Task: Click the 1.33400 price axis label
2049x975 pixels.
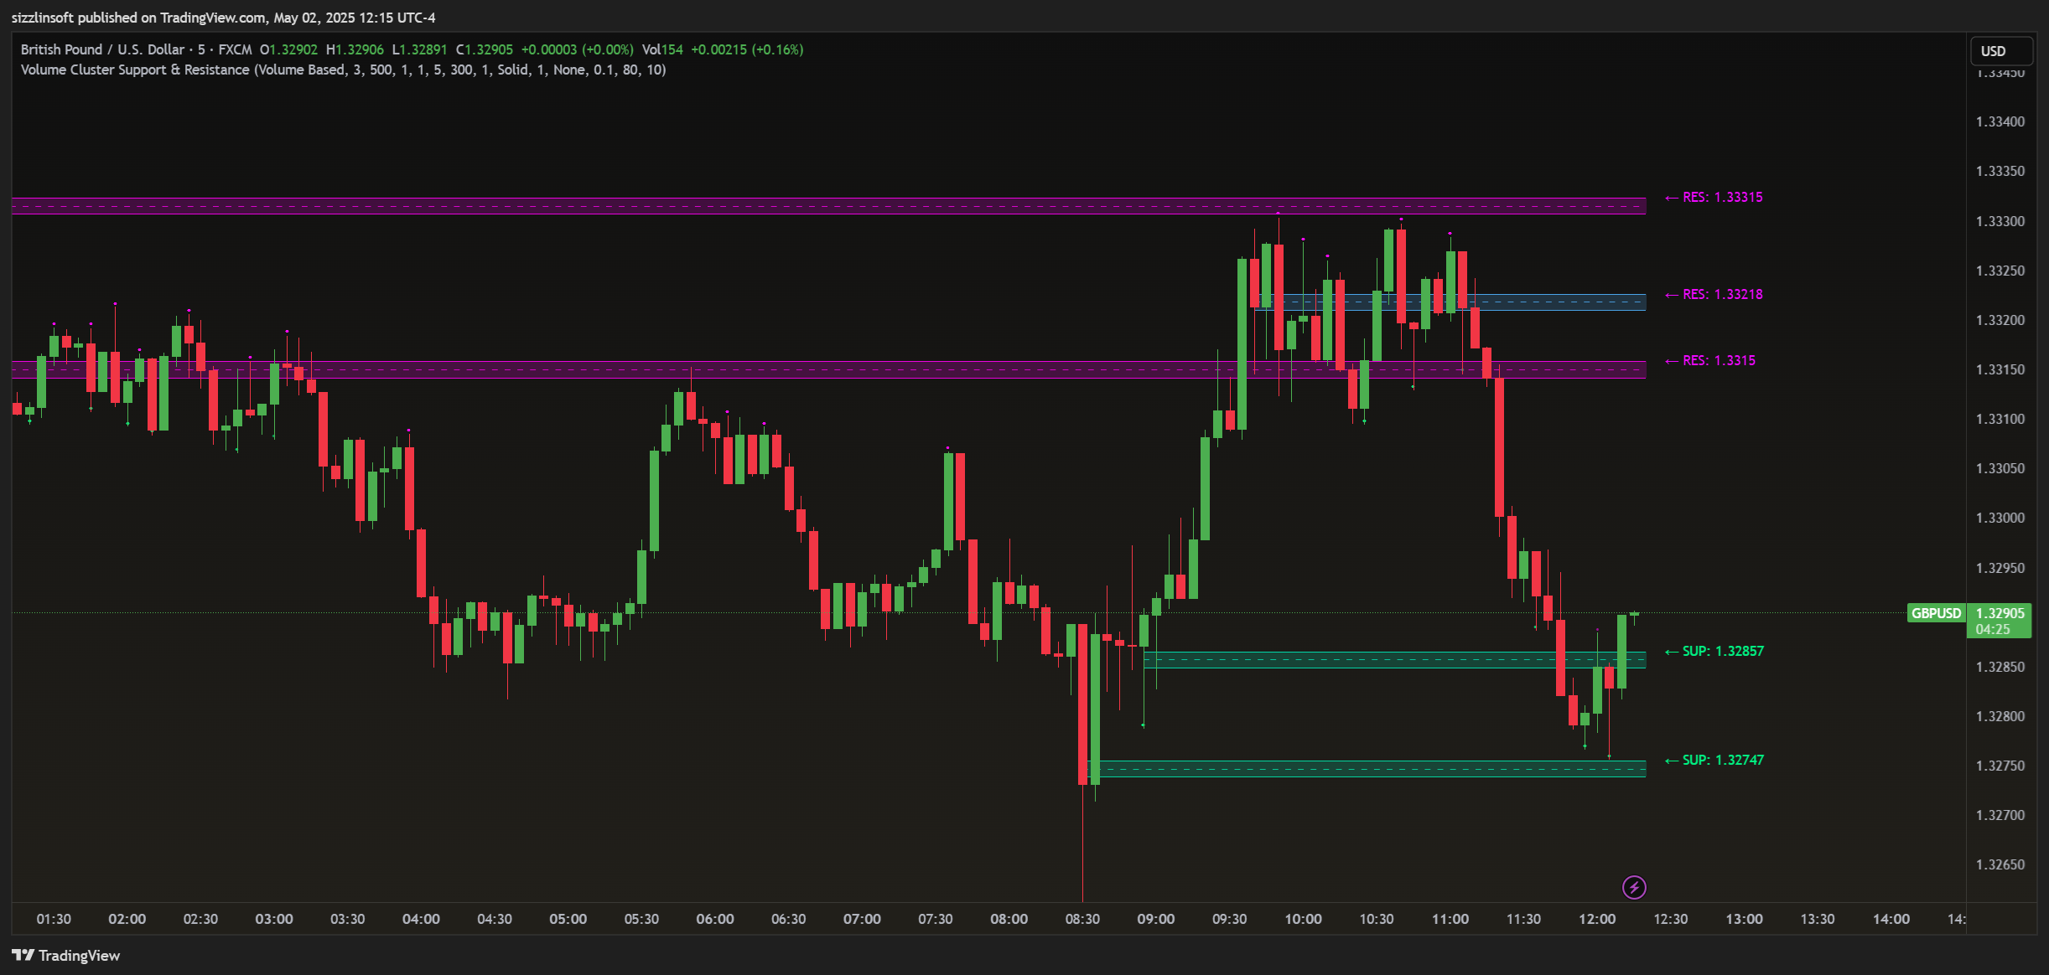Action: 2000,121
